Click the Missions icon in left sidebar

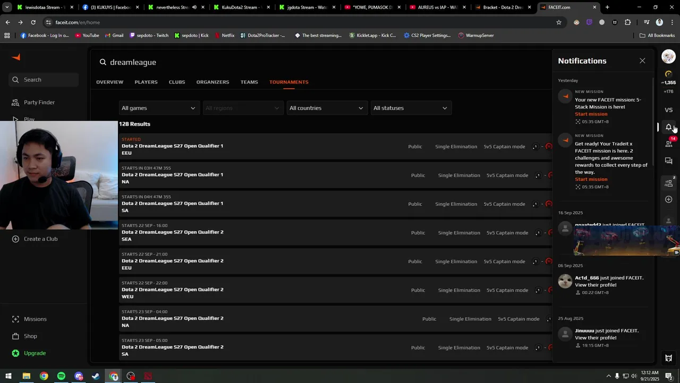(x=15, y=319)
